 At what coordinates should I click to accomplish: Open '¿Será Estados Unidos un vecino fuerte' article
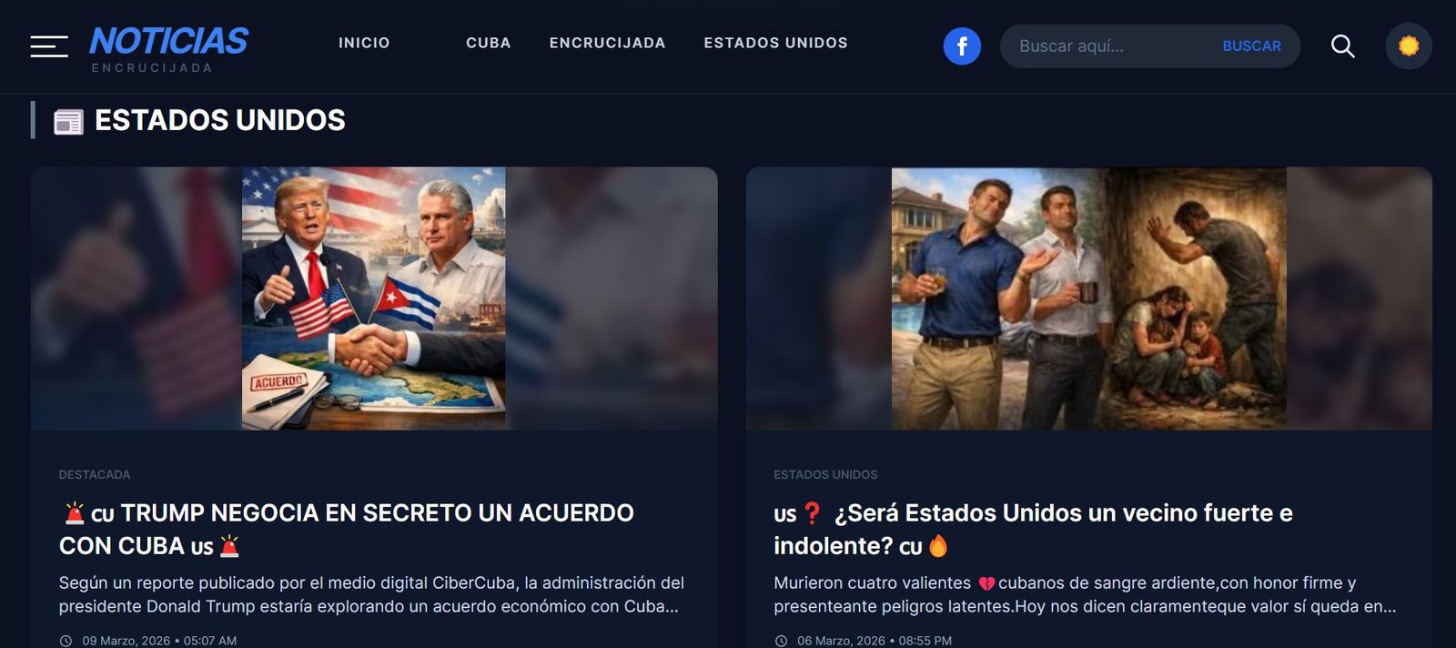click(x=1033, y=530)
